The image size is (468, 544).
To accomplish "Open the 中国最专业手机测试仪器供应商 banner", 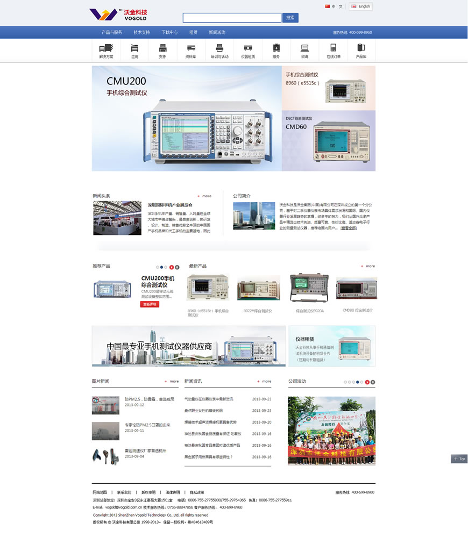I will click(x=189, y=346).
